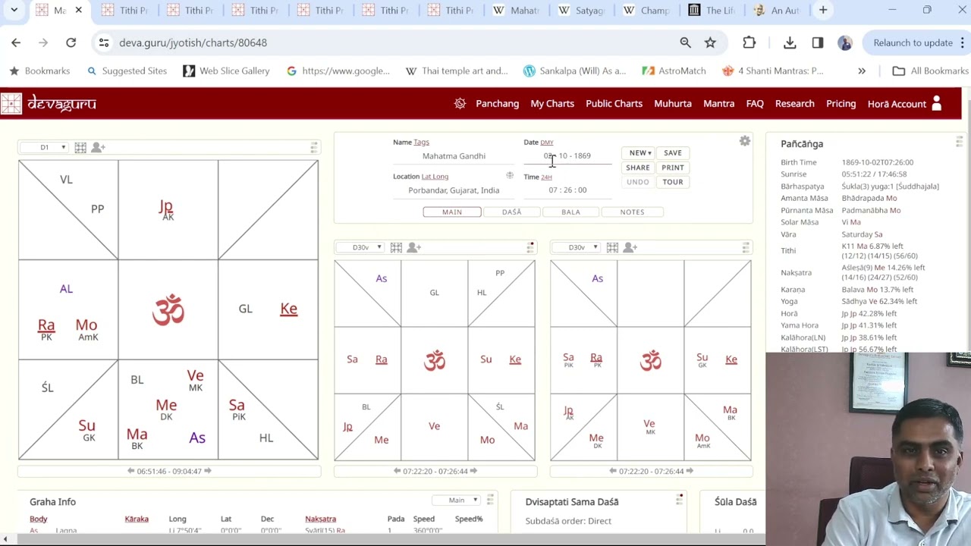Toggle 24H time format link
The width and height of the screenshot is (971, 546).
(546, 177)
